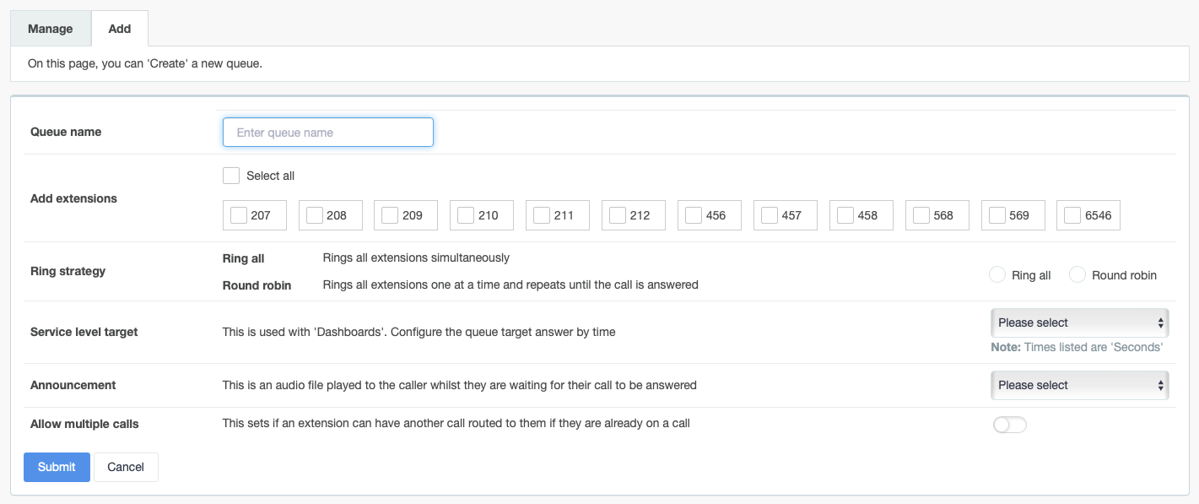Choose the Round robin radio option
This screenshot has width=1199, height=504.
coord(1077,275)
